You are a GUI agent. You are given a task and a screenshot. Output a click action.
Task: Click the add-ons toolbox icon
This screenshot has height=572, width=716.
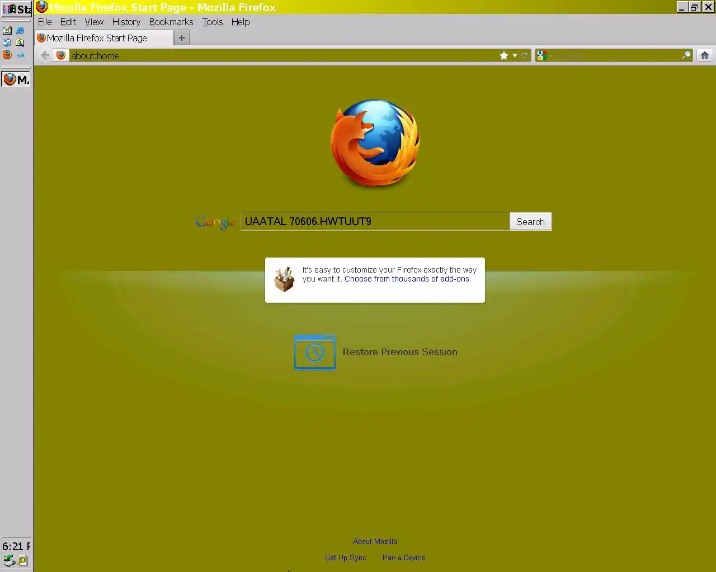point(284,279)
